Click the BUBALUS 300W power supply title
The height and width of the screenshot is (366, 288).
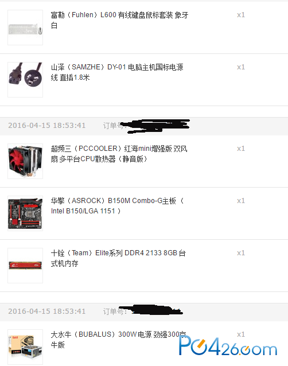(118, 340)
